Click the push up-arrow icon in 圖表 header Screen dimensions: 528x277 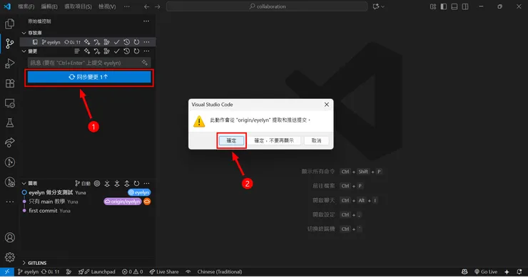click(126, 183)
